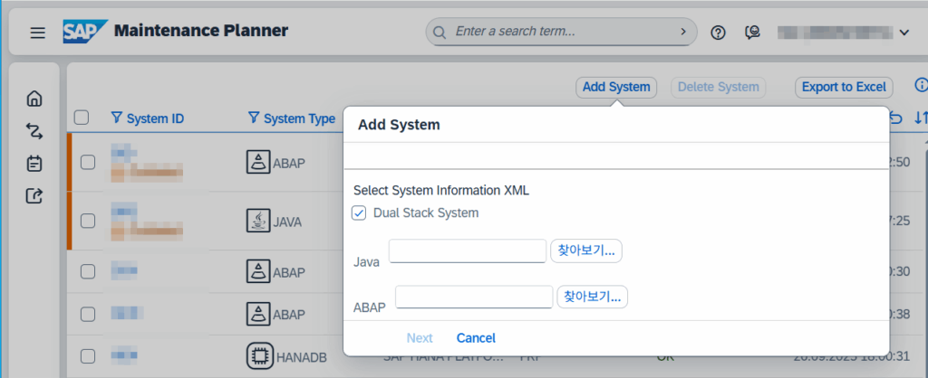
Task: Click the search term input field
Action: [x=562, y=32]
